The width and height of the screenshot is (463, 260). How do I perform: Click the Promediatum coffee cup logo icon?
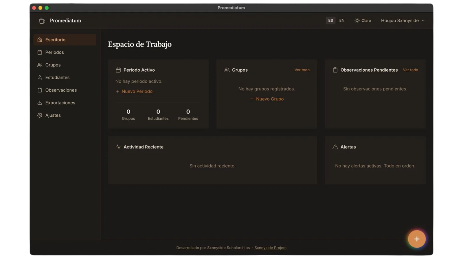click(42, 21)
